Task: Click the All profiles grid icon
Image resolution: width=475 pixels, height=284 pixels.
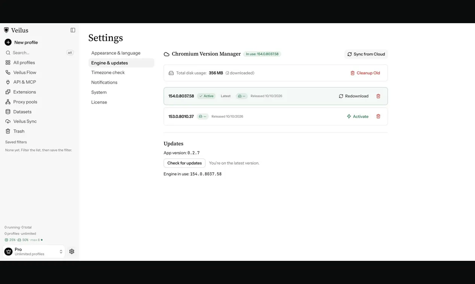Action: point(8,62)
